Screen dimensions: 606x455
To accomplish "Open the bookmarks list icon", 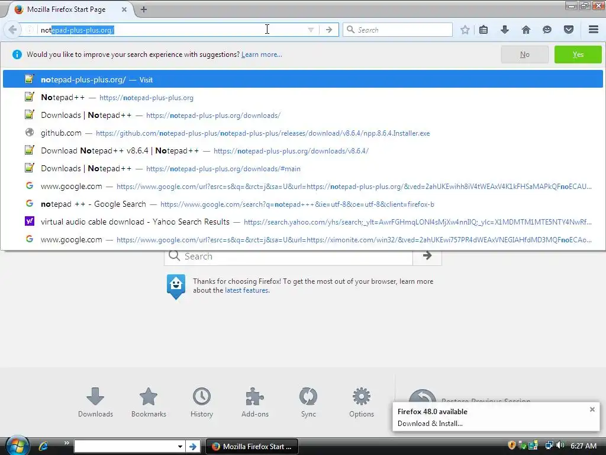I will click(x=483, y=30).
